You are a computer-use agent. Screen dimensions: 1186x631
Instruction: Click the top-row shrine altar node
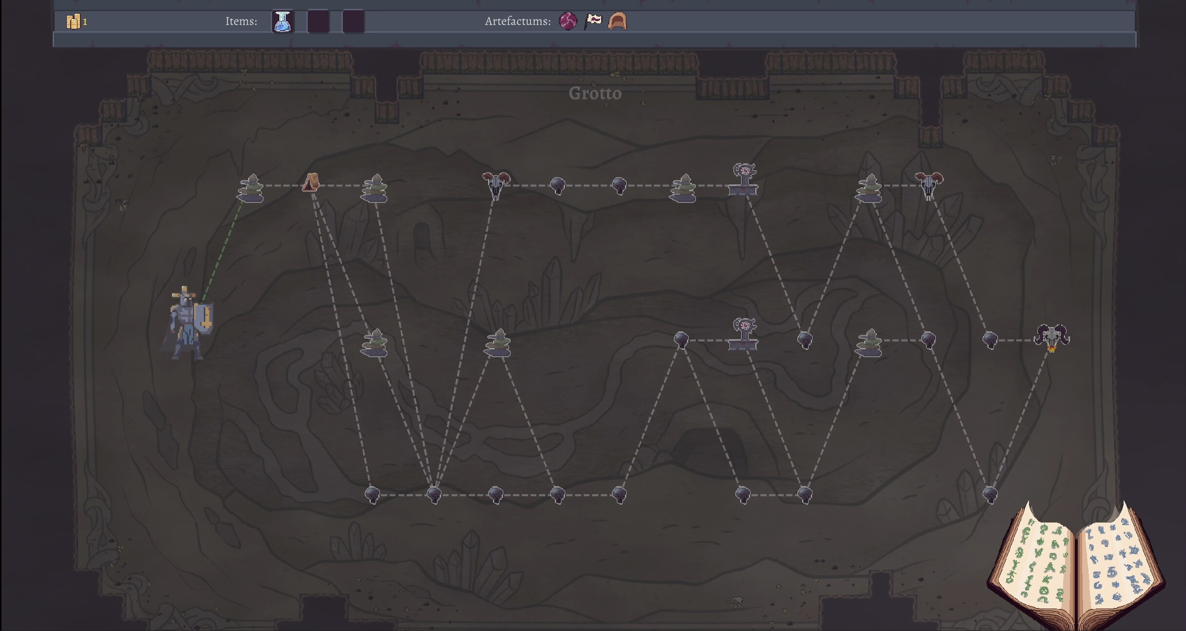(x=744, y=180)
